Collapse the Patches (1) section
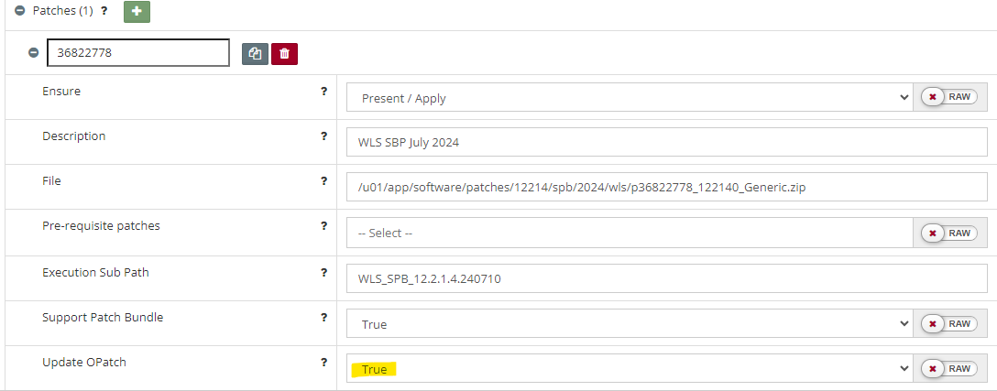The height and width of the screenshot is (391, 997). (19, 11)
